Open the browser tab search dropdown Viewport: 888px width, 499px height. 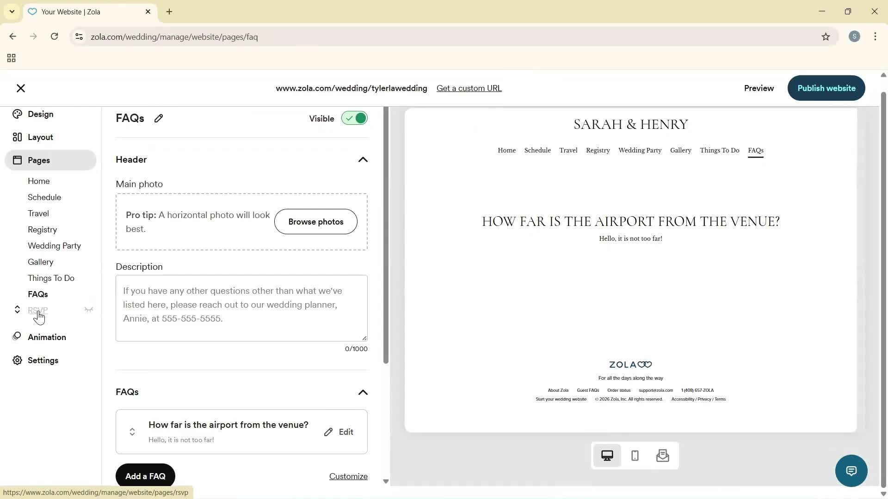tap(12, 12)
